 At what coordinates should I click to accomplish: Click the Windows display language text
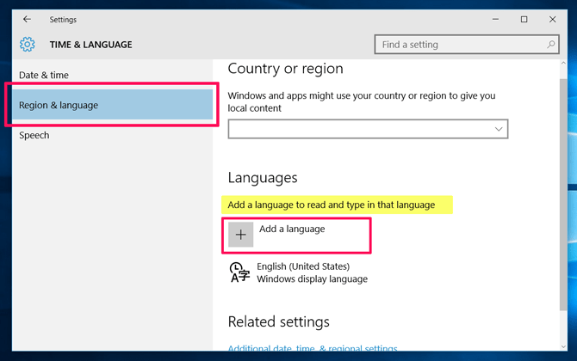click(x=312, y=279)
